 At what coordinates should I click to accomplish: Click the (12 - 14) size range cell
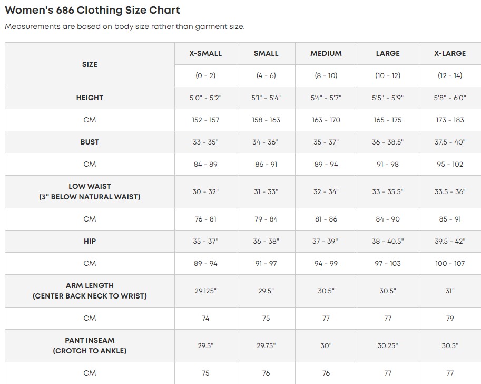(x=450, y=75)
